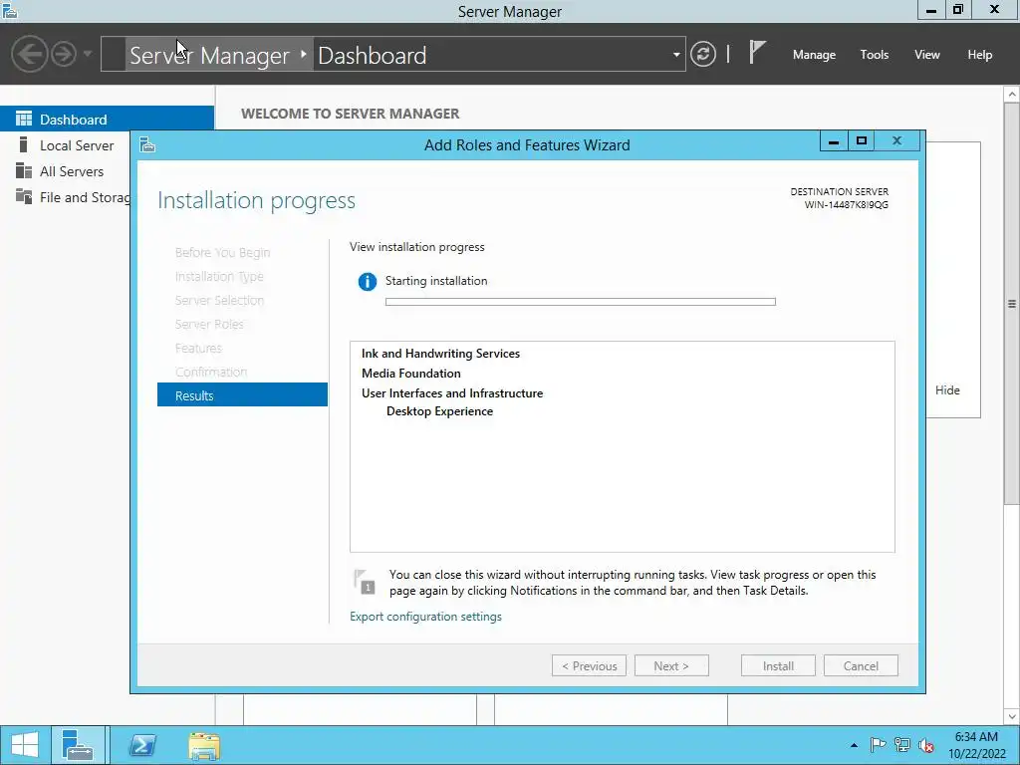This screenshot has height=765, width=1020.
Task: Select Dashboard in the left navigation
Action: point(107,120)
